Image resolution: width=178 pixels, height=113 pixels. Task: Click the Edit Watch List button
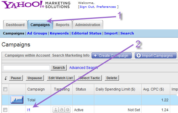pos(61,78)
